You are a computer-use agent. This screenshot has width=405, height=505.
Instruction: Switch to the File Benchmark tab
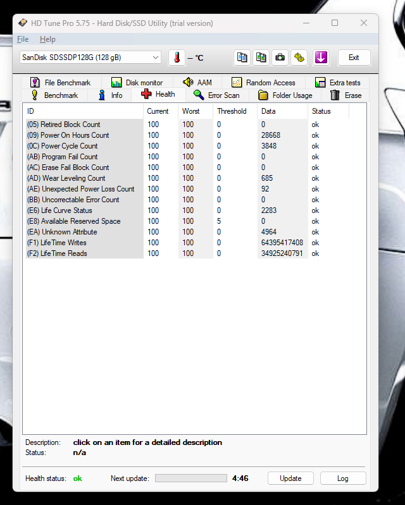click(x=61, y=83)
